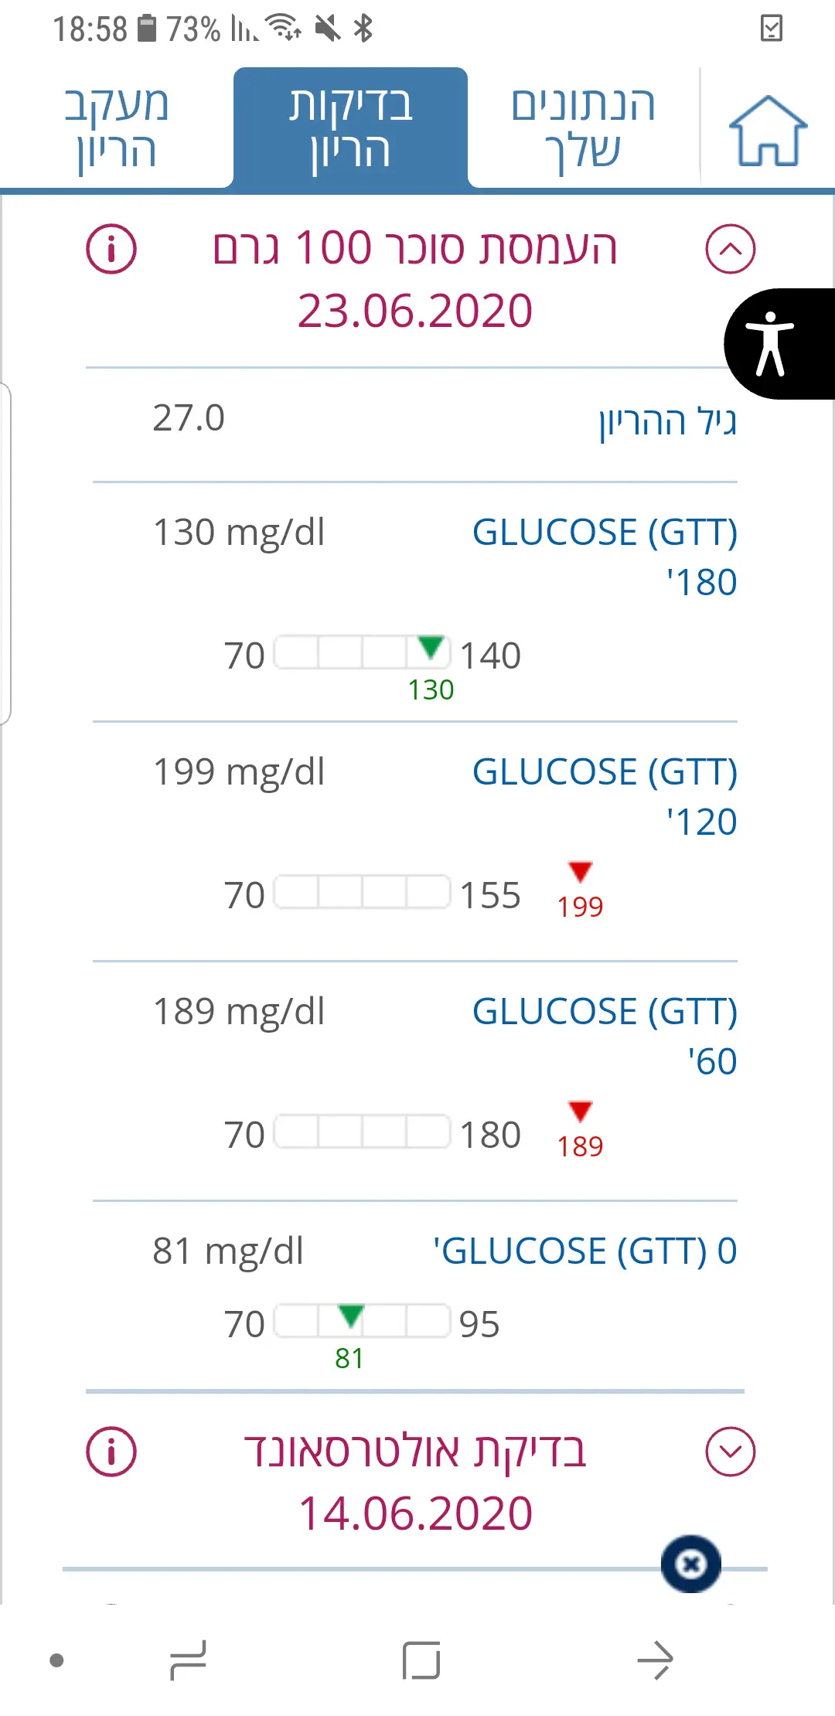This screenshot has width=835, height=1716.
Task: Open the accessibility widget icon
Action: (771, 344)
